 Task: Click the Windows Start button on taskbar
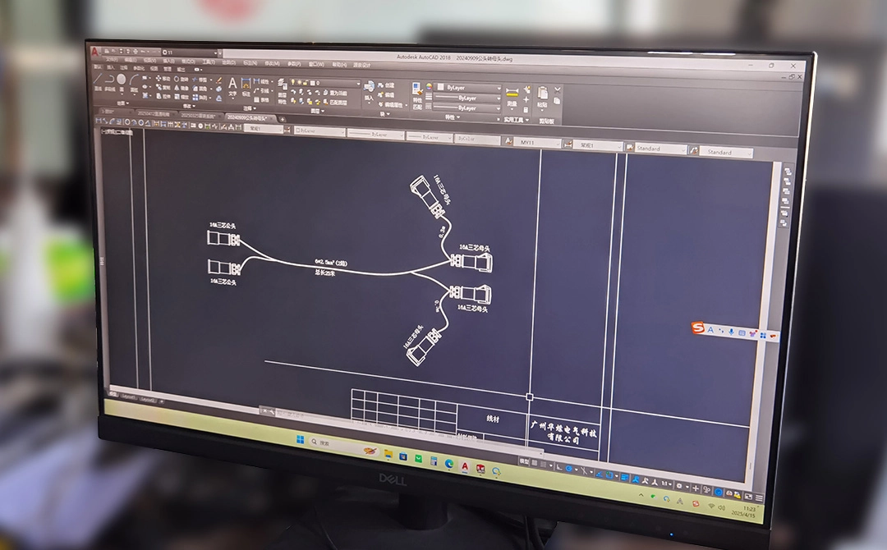tap(302, 440)
